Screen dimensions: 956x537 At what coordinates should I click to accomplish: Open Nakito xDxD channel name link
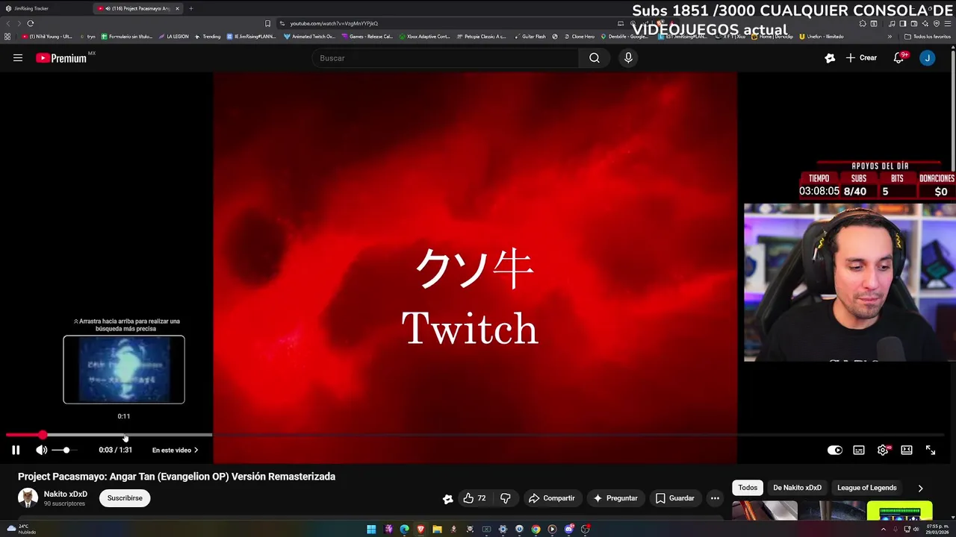coord(65,494)
